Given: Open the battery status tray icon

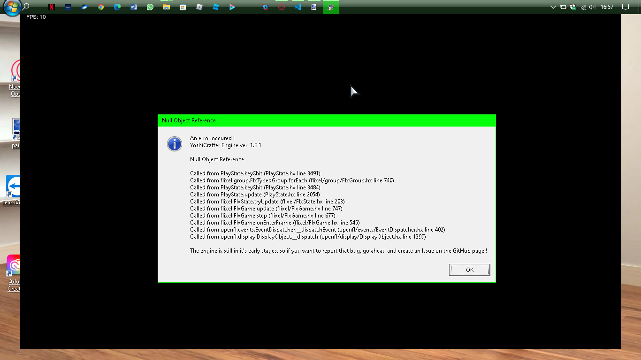Looking at the screenshot, I should [x=563, y=7].
